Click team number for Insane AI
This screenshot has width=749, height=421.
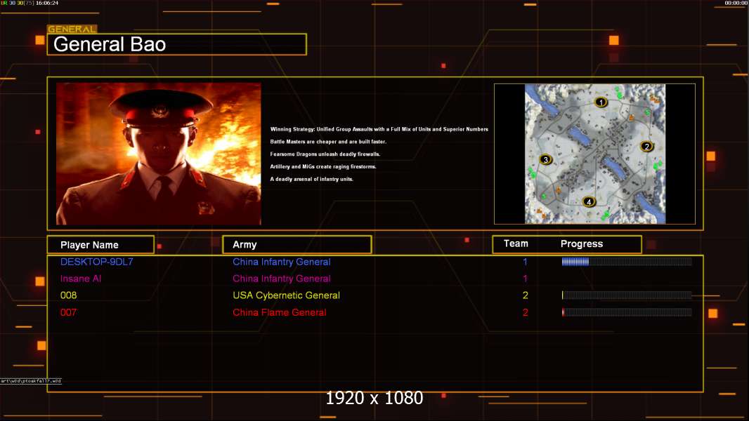pos(525,279)
